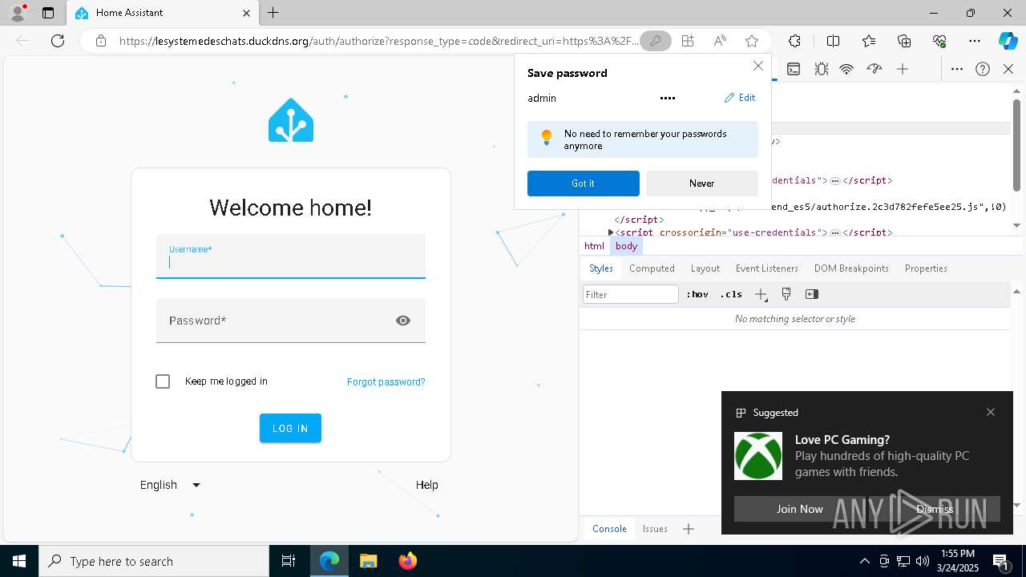Toggle the :hov element state button

[697, 295]
